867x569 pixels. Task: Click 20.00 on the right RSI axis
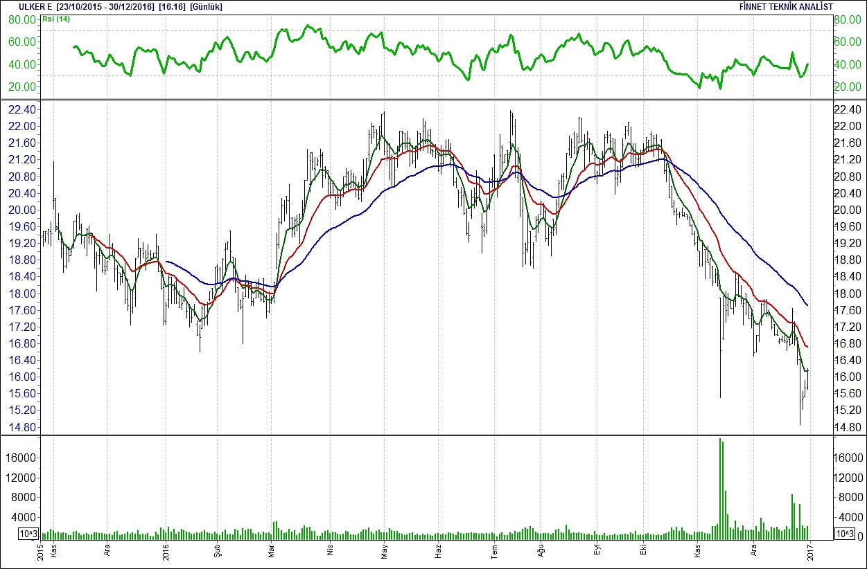point(846,87)
